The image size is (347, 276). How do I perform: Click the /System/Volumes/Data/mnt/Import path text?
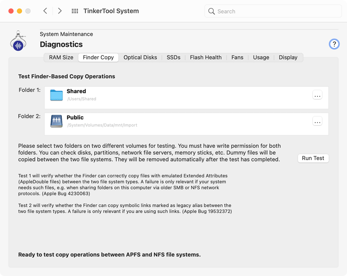[x=102, y=125]
